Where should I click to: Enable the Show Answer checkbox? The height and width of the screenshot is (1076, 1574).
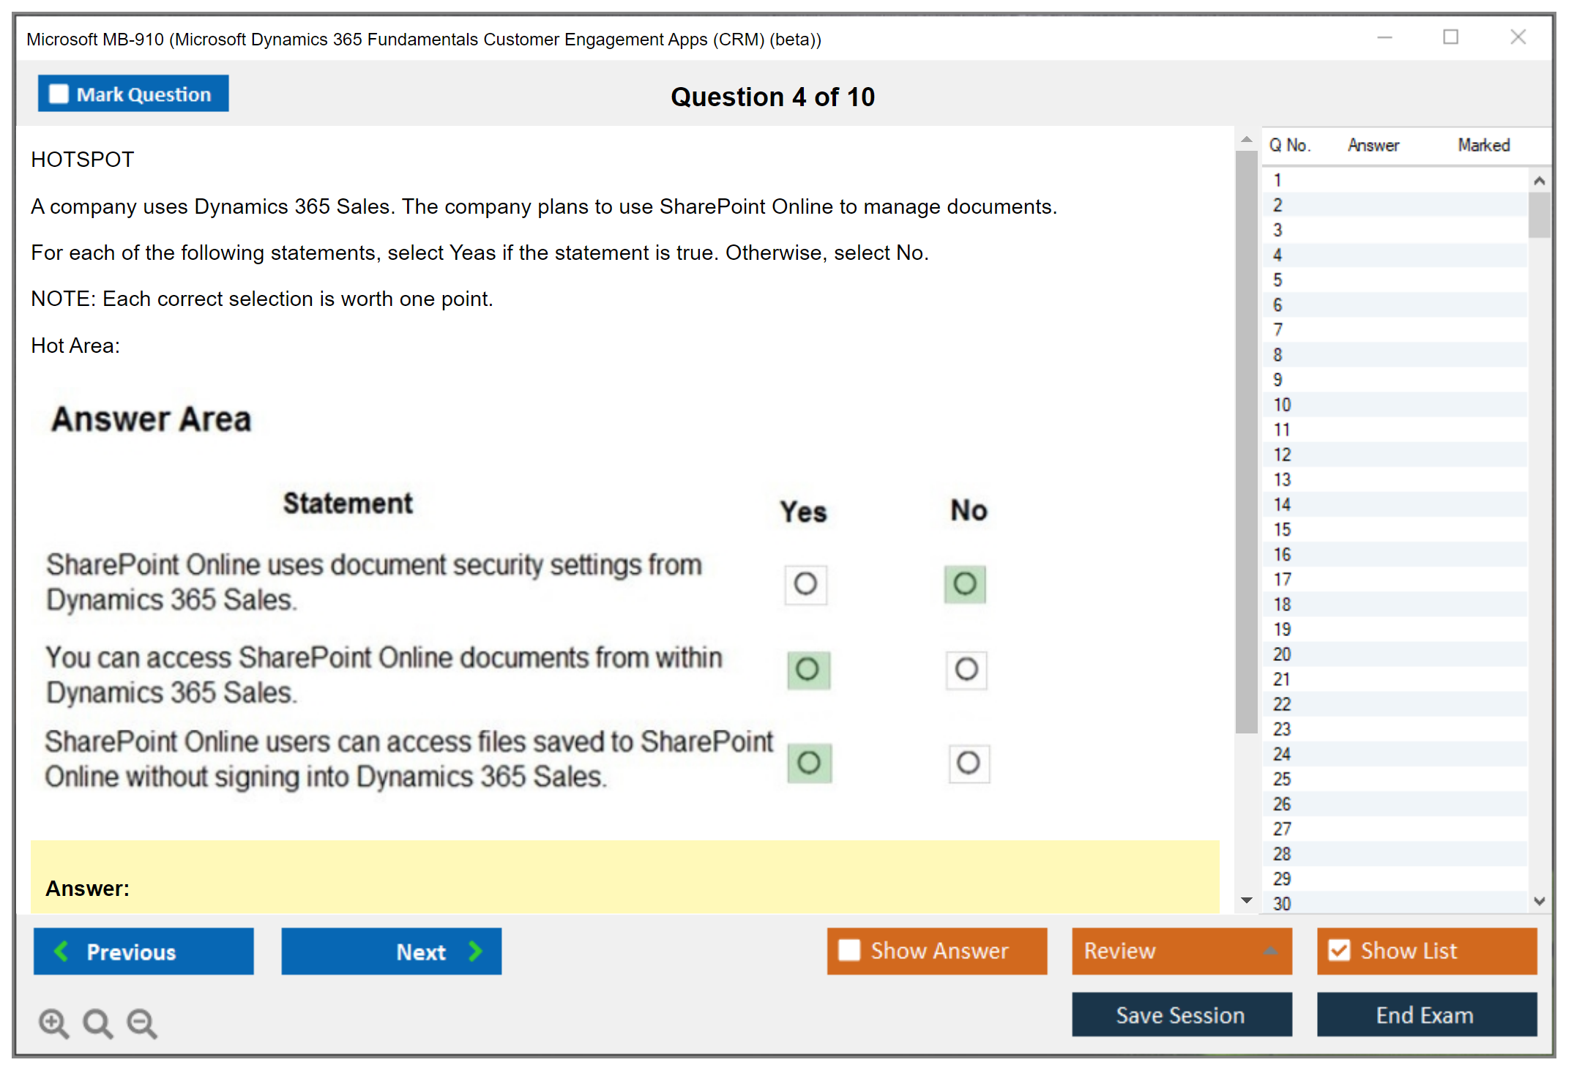coord(849,950)
